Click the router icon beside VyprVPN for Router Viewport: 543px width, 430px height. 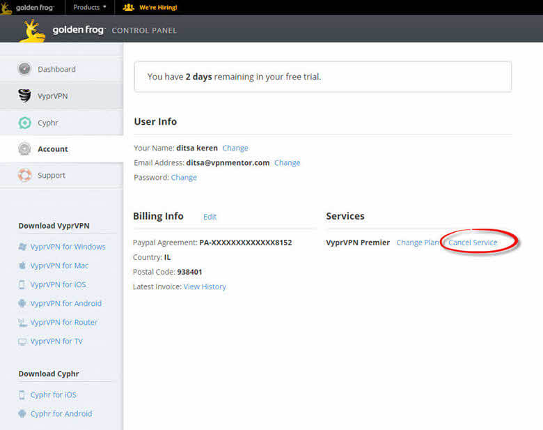22,323
